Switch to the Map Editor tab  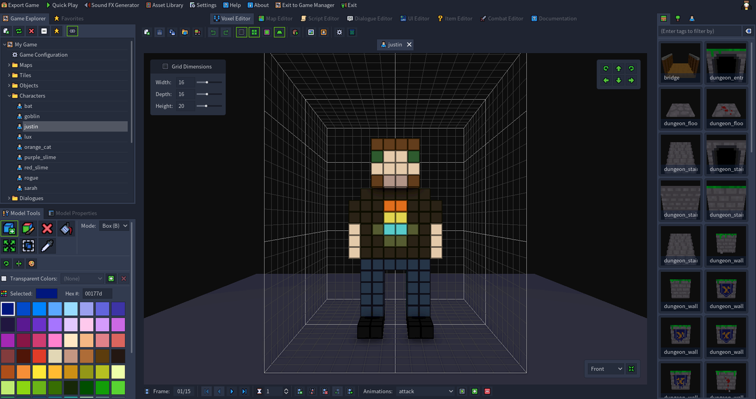[x=275, y=18]
